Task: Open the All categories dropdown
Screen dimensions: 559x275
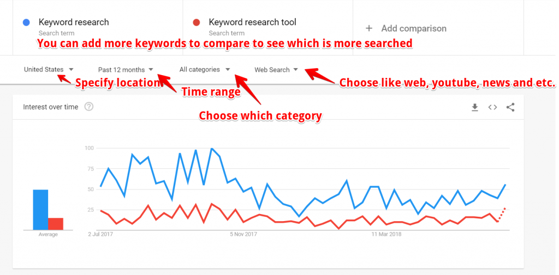Action: (205, 70)
